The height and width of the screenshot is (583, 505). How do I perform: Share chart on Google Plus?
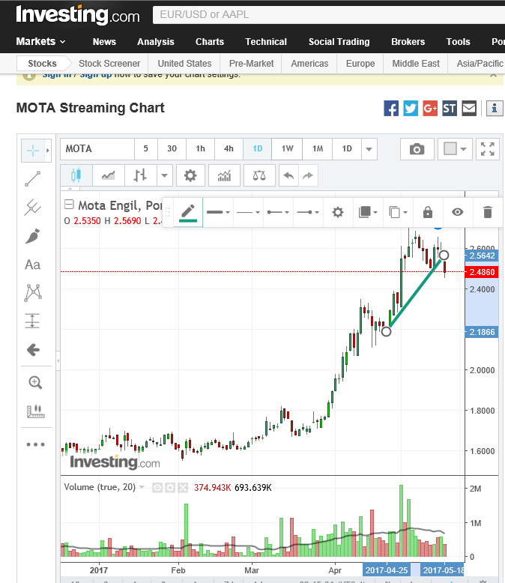pos(430,108)
